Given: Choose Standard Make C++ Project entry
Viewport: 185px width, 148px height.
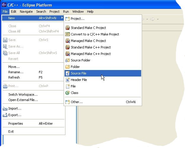Looking at the screenshot, I should click(x=91, y=47).
